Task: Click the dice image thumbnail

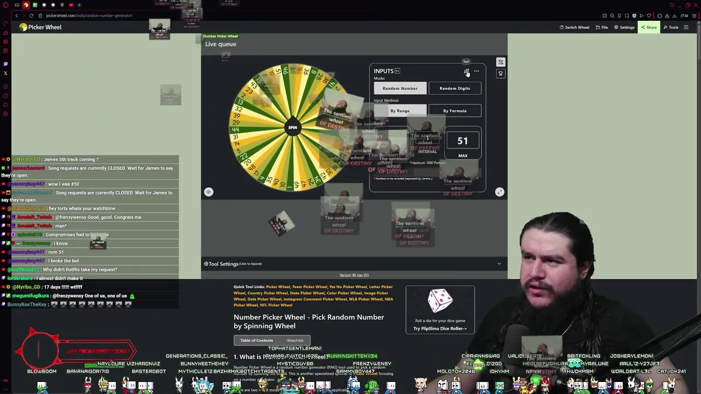Action: (x=440, y=302)
